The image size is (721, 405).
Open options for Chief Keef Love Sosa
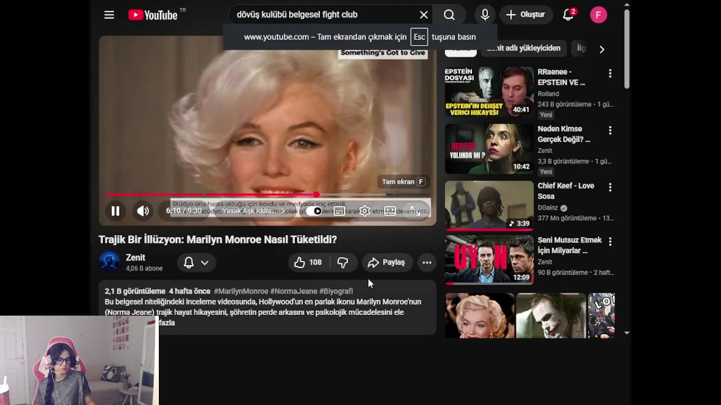point(610,187)
